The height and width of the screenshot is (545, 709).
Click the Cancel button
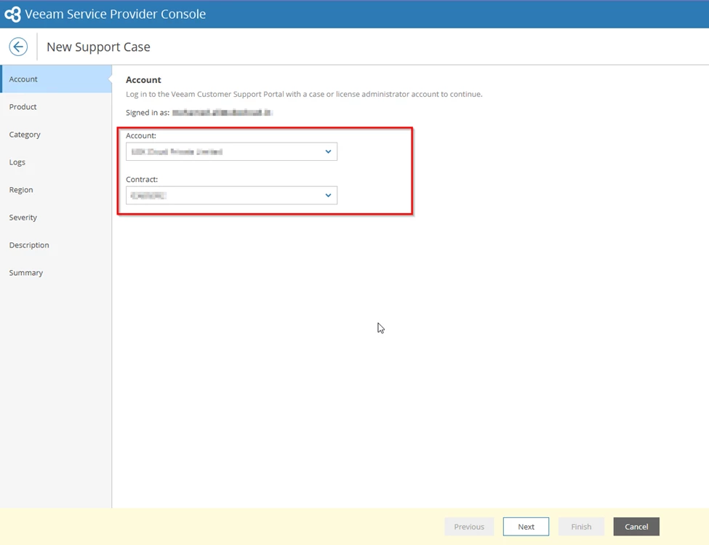pyautogui.click(x=636, y=527)
